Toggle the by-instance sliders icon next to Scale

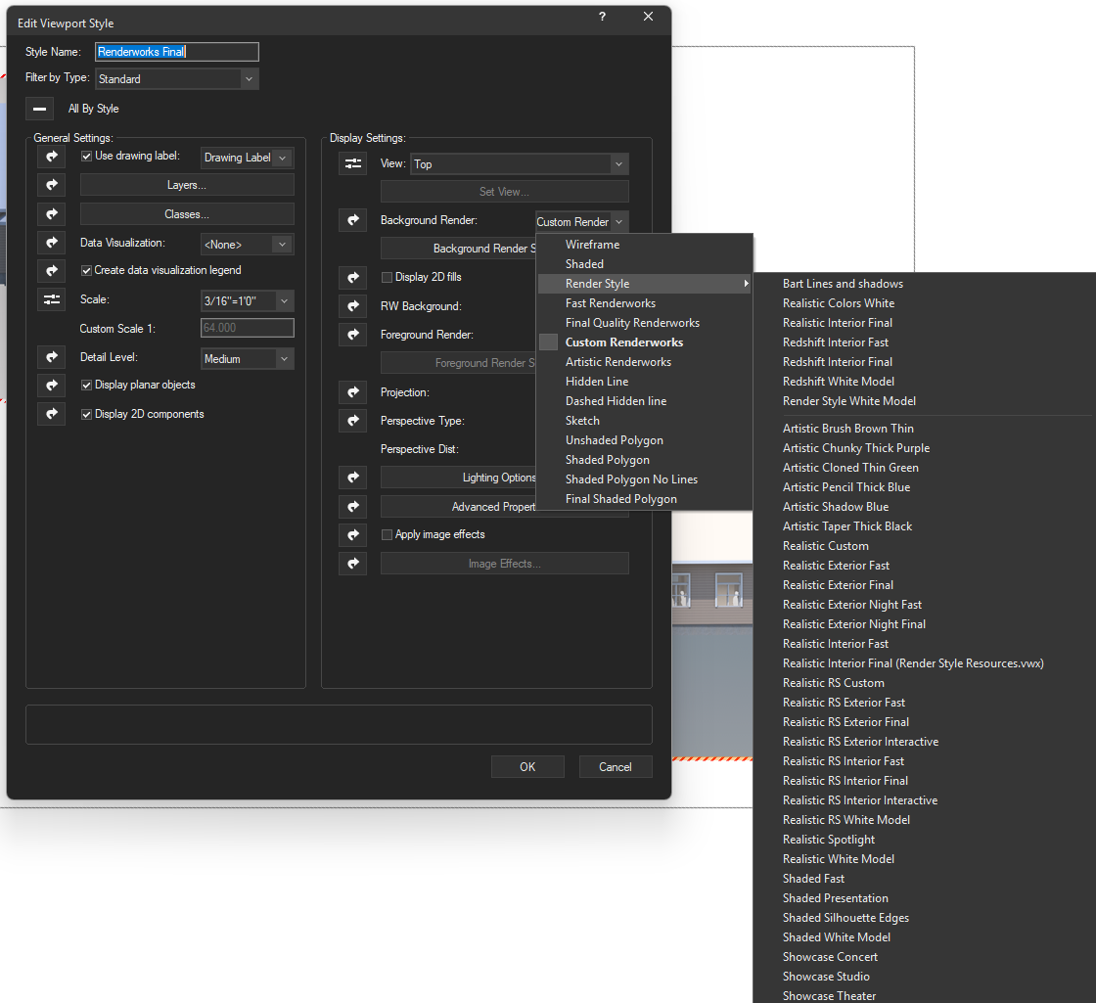point(52,300)
